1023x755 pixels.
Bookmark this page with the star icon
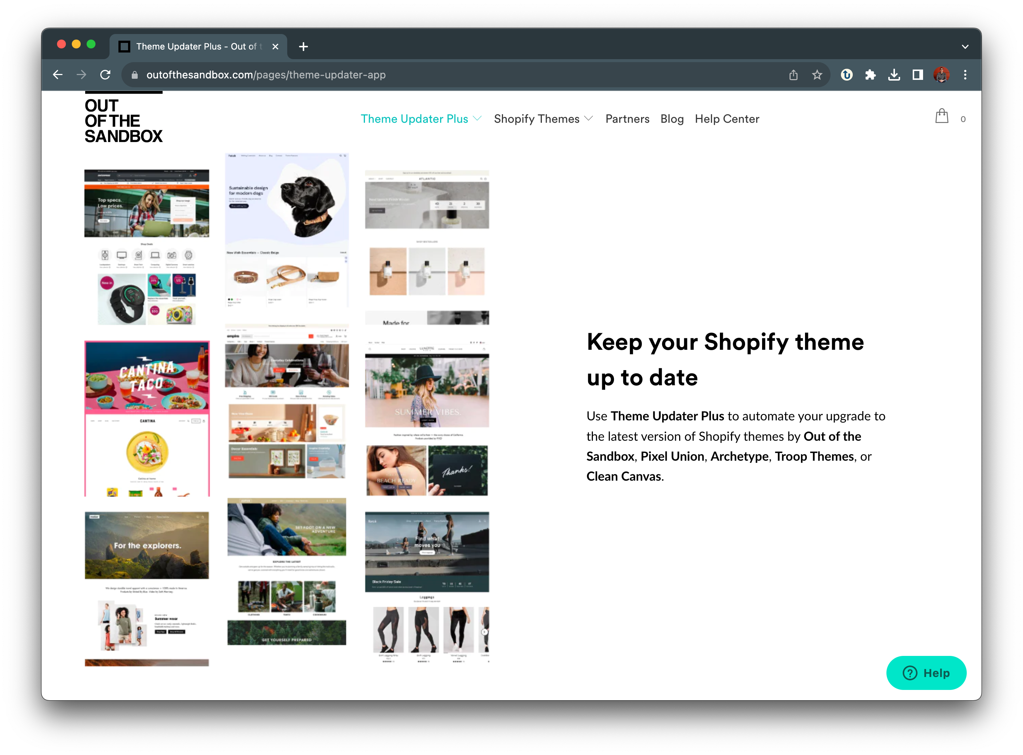pos(817,74)
